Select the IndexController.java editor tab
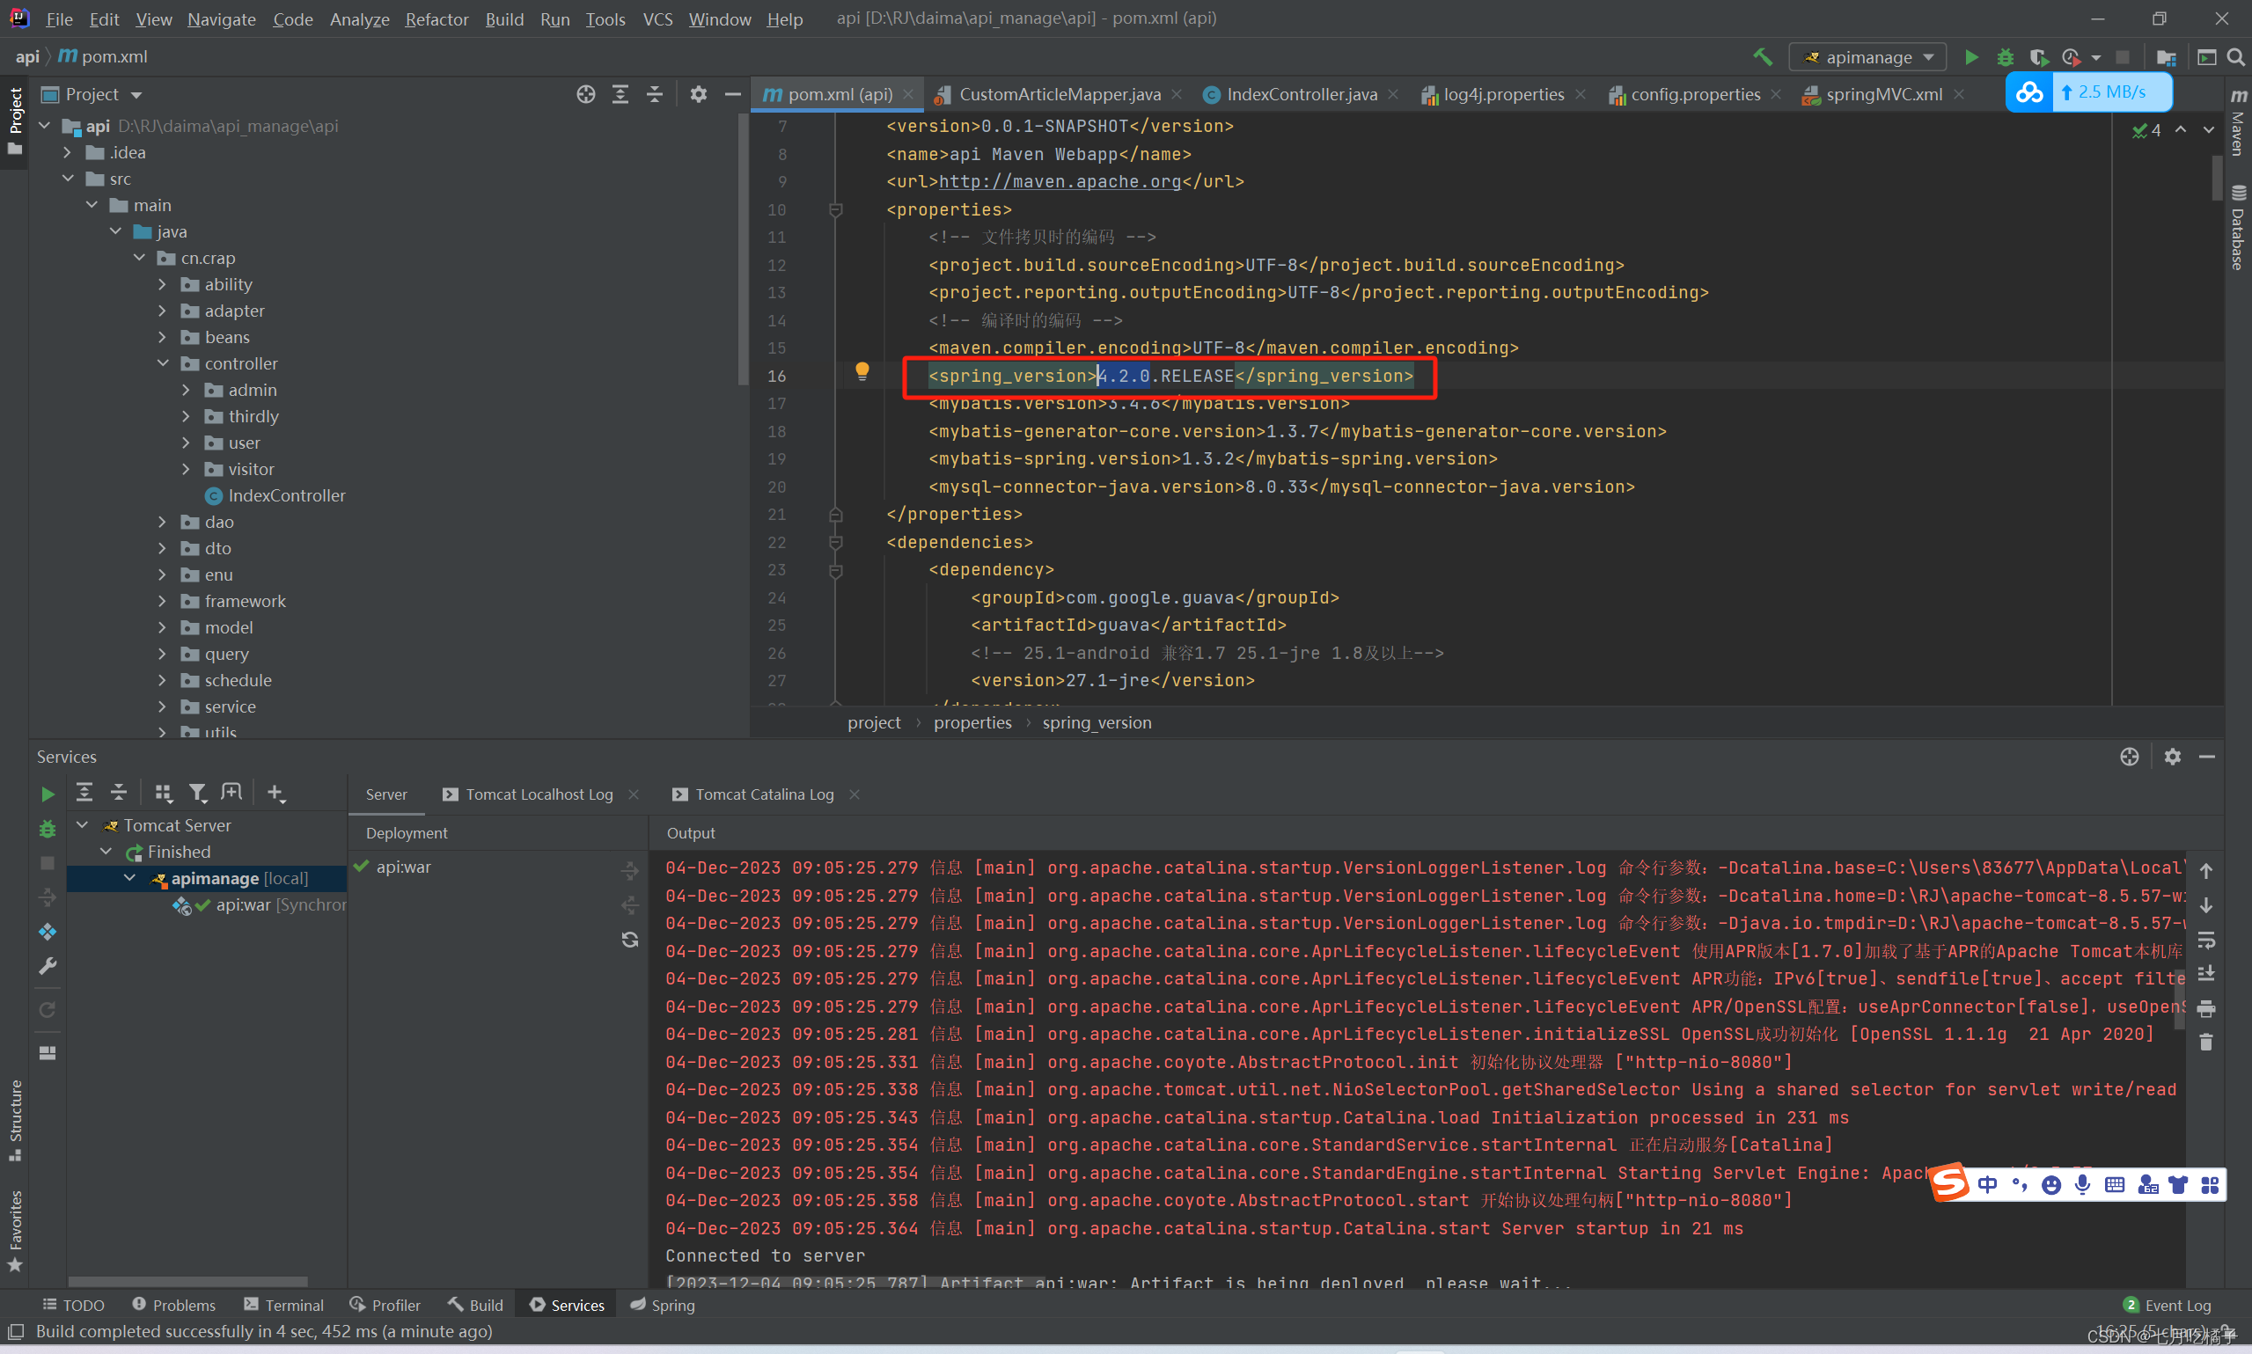 click(1296, 95)
